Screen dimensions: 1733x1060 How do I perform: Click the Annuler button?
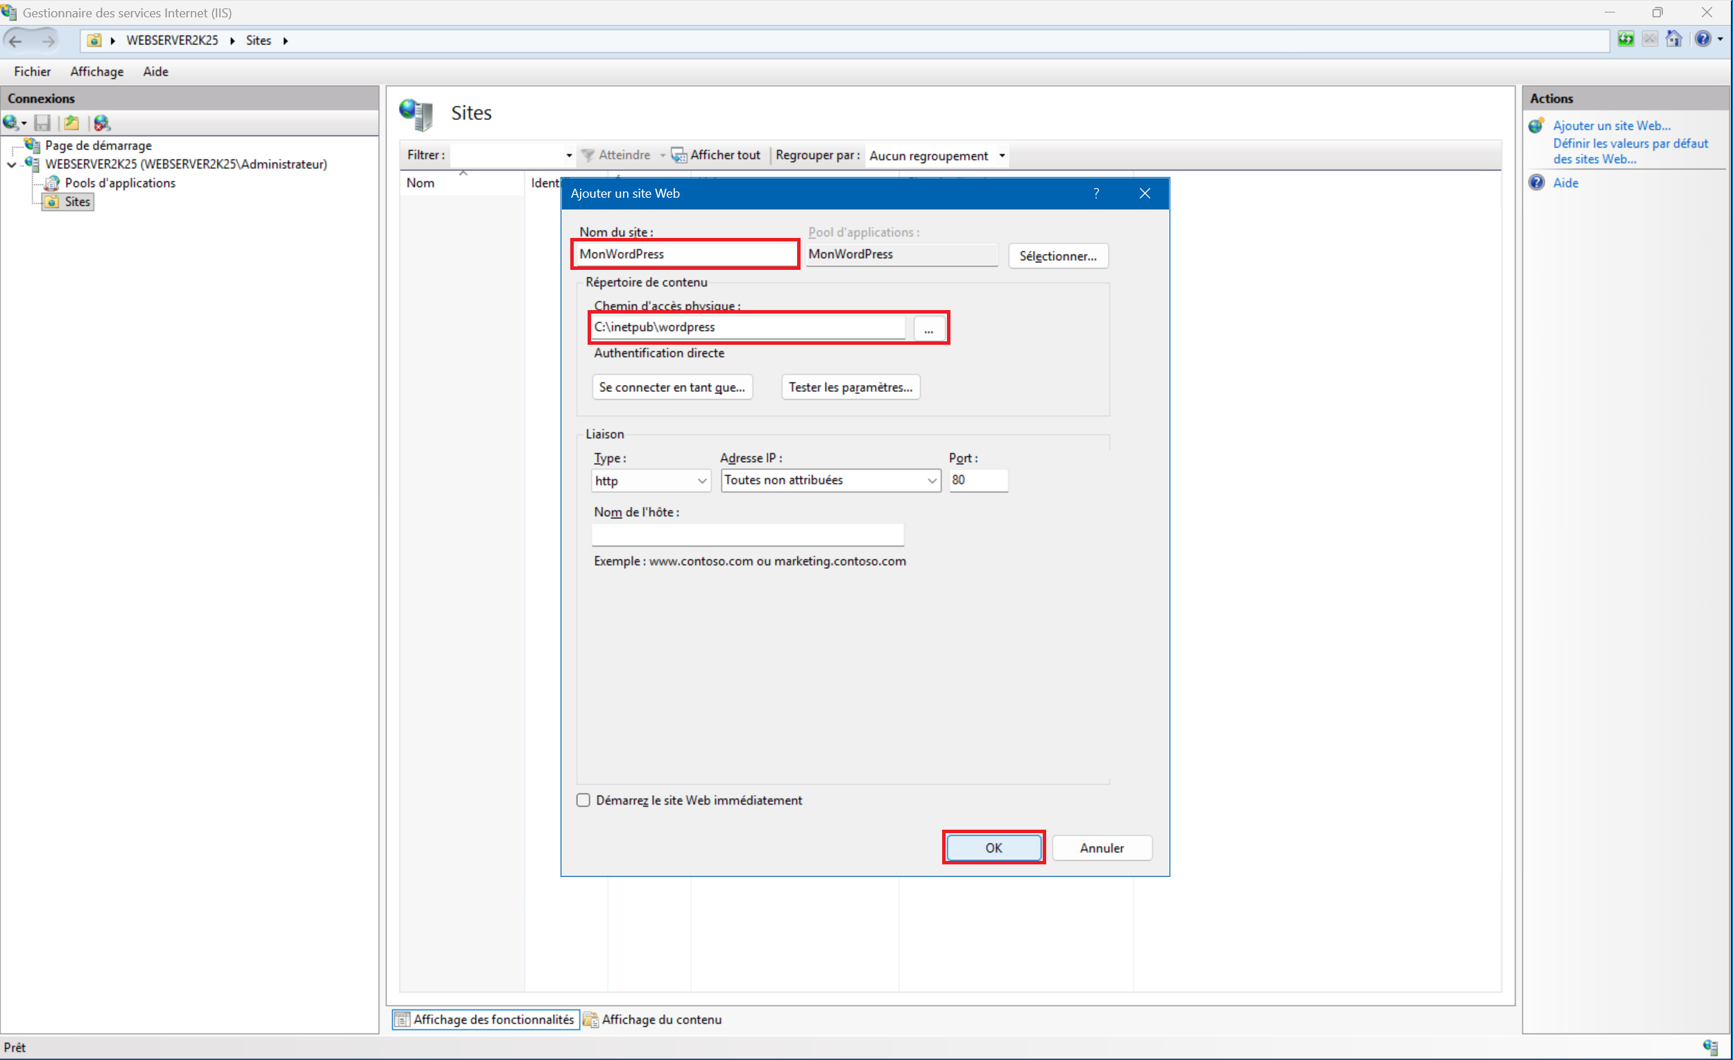1102,848
